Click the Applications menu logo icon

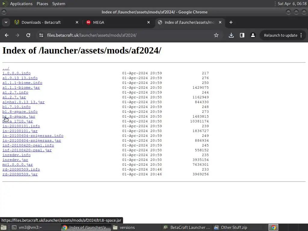tap(5, 4)
